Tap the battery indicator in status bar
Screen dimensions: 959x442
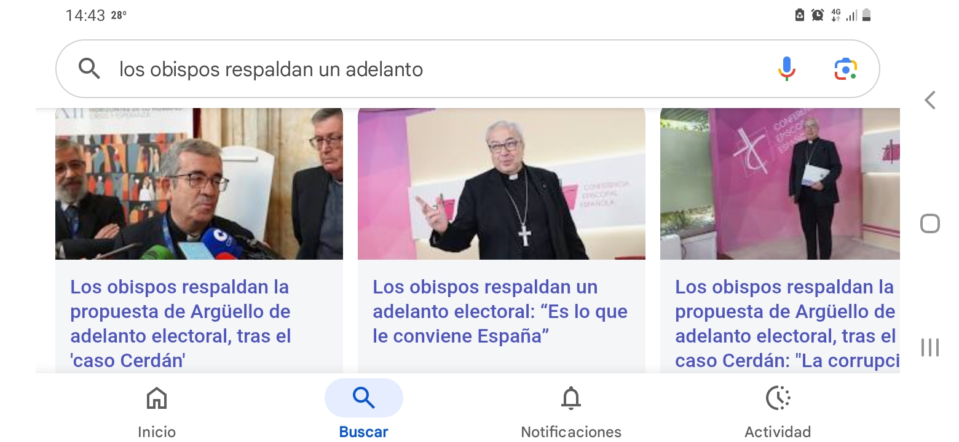pyautogui.click(x=867, y=15)
